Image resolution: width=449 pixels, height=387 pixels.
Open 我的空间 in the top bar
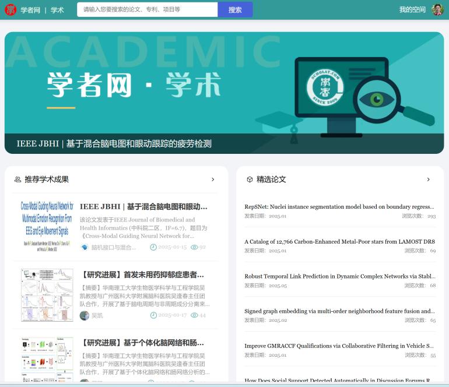(412, 10)
